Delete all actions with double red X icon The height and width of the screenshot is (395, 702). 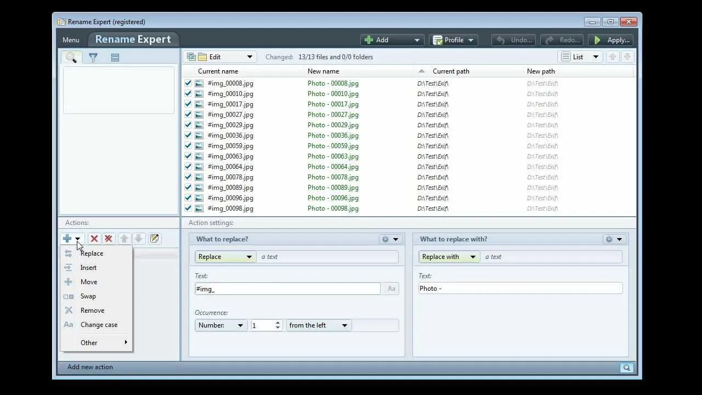tap(109, 239)
